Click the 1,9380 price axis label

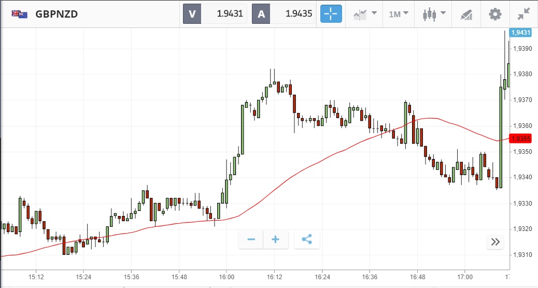click(x=521, y=74)
